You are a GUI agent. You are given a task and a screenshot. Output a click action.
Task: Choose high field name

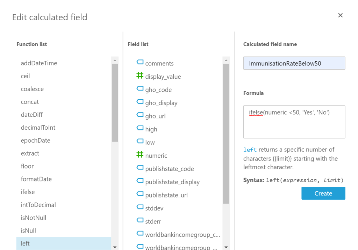click(151, 129)
